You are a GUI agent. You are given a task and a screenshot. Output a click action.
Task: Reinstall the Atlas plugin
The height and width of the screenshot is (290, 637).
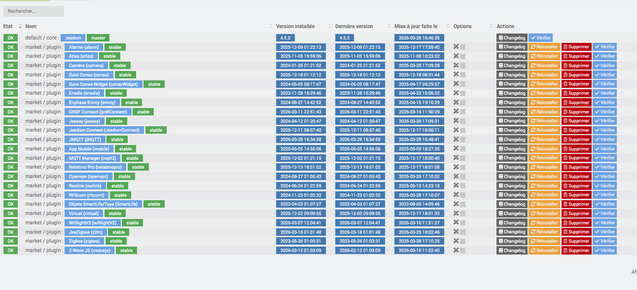(544, 56)
